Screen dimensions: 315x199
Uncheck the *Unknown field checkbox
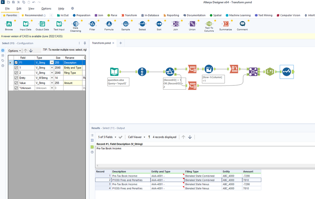[16, 88]
